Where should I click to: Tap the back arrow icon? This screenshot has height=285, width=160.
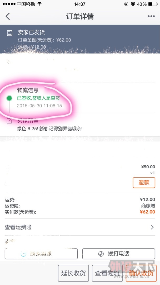8,16
